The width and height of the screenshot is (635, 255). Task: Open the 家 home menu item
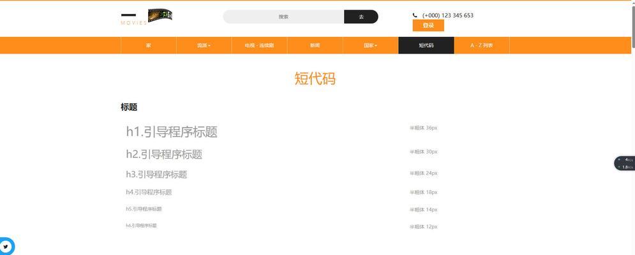click(149, 45)
